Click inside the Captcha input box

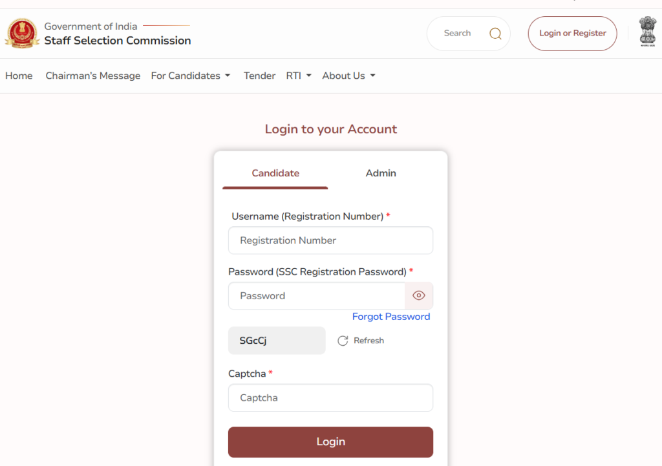330,397
